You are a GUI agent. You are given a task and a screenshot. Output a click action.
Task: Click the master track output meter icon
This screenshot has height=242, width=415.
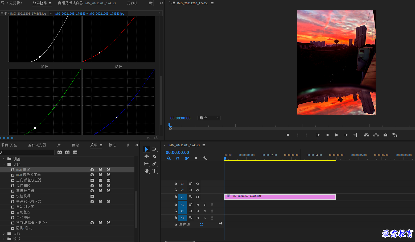pos(220,223)
